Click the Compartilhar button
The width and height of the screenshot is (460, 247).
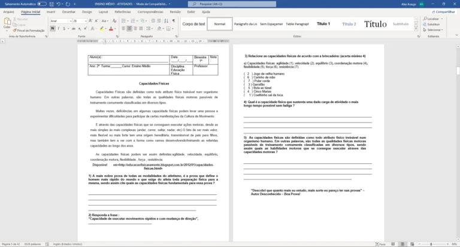(x=443, y=12)
